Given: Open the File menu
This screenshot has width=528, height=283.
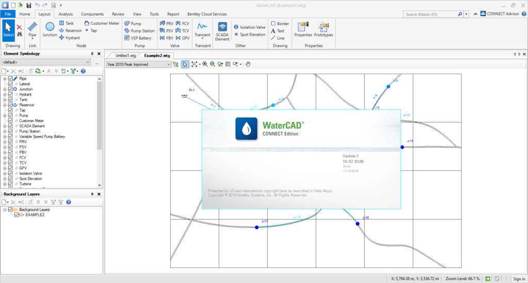Looking at the screenshot, I should click(x=8, y=14).
